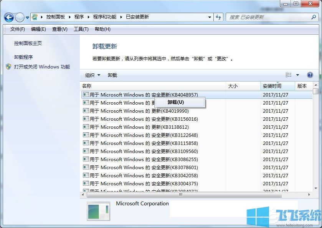322x228 pixels.
Task: Open the breadcrumb dropdown after 已安装更新
Action: [x=209, y=17]
